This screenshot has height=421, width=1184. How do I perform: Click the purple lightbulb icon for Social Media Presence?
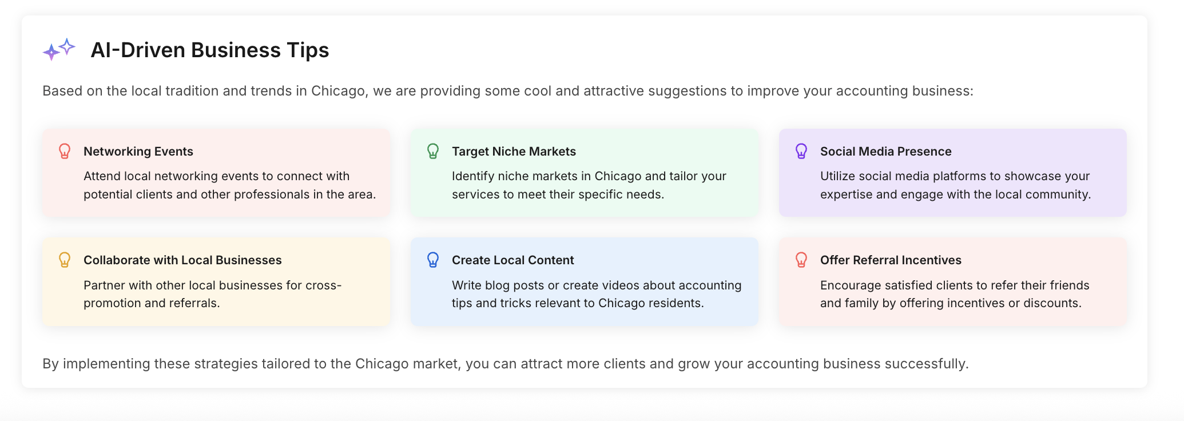pyautogui.click(x=801, y=151)
